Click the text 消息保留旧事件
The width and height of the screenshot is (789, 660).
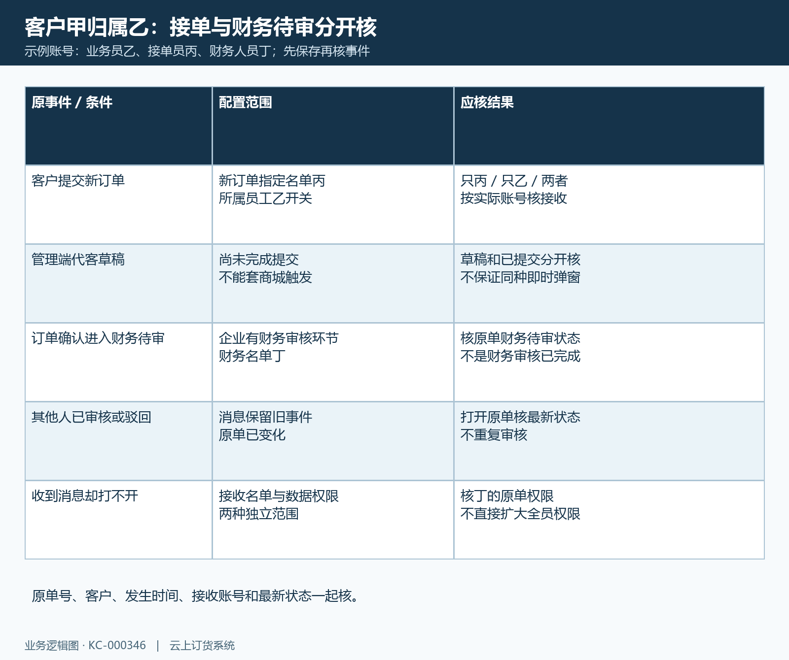tap(266, 417)
